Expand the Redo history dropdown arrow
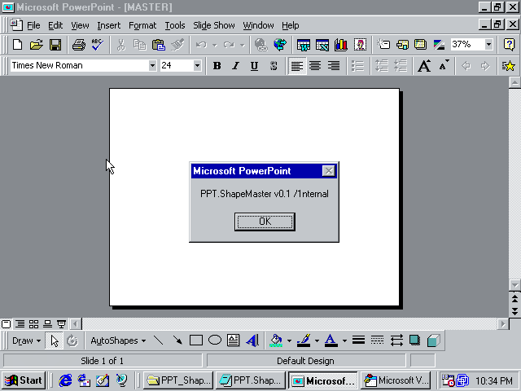 point(243,45)
